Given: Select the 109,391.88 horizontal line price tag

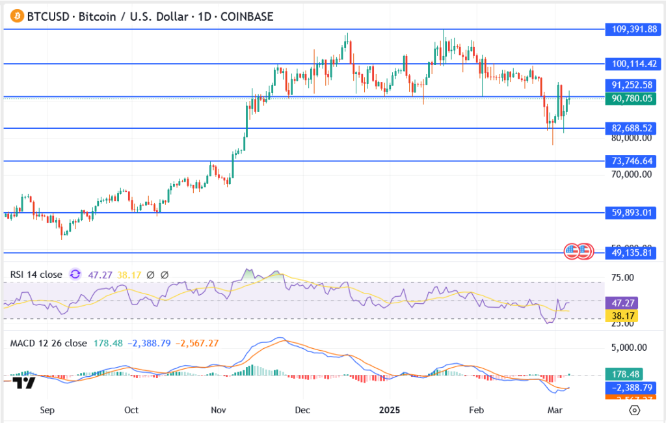Looking at the screenshot, I should tap(630, 29).
